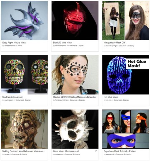Visit author Penolopy Bulnick's profile
Image resolution: width=150 pixels, height=161 pixels.
coord(61,100)
